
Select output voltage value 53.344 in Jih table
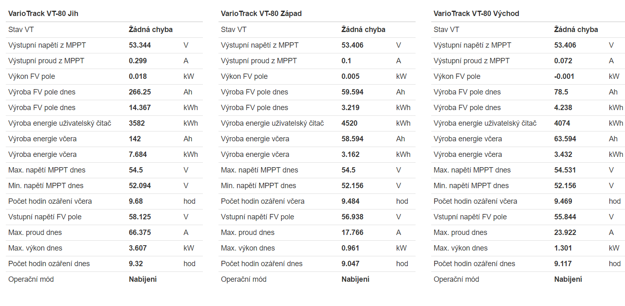pos(140,45)
